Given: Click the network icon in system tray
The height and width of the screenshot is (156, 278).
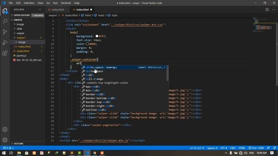Looking at the screenshot, I should 241,153.
